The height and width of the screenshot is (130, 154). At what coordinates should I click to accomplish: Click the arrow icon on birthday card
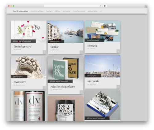coord(44,52)
